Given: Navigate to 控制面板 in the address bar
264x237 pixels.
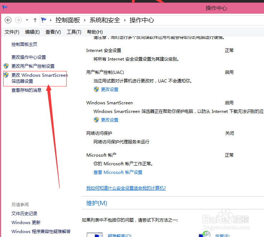Looking at the screenshot, I should point(67,20).
